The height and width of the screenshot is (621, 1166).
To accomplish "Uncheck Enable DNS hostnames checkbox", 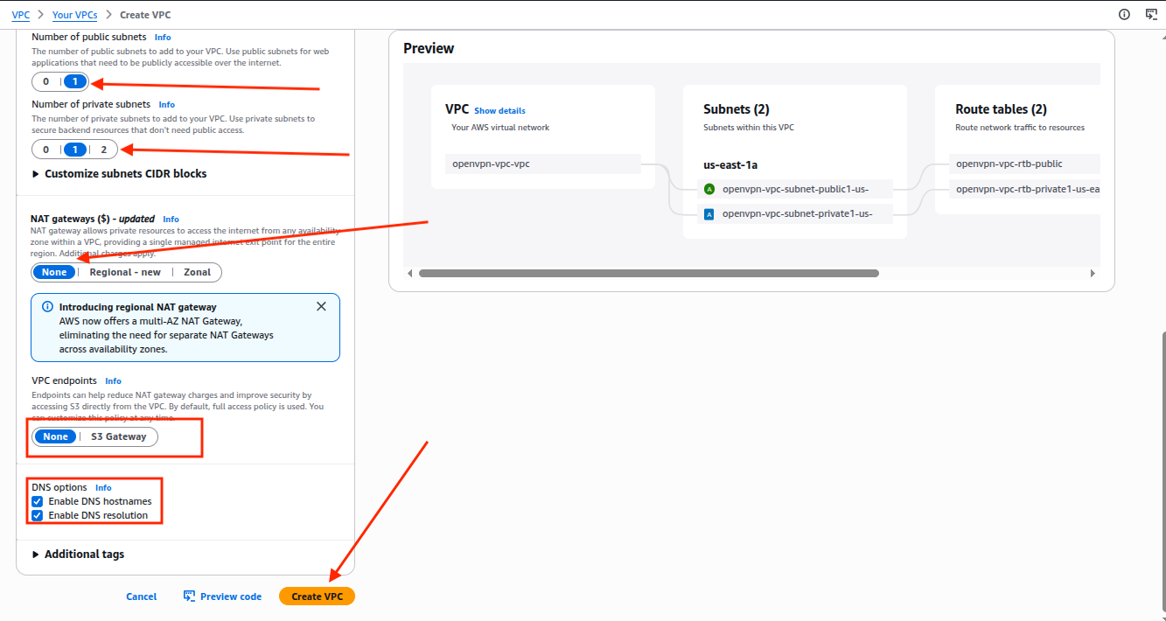I will pos(38,501).
